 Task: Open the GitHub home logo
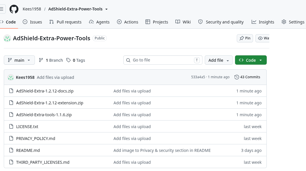point(14,9)
